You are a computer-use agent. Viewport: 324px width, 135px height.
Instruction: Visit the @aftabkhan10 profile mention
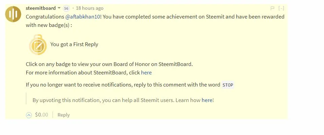pyautogui.click(x=83, y=17)
